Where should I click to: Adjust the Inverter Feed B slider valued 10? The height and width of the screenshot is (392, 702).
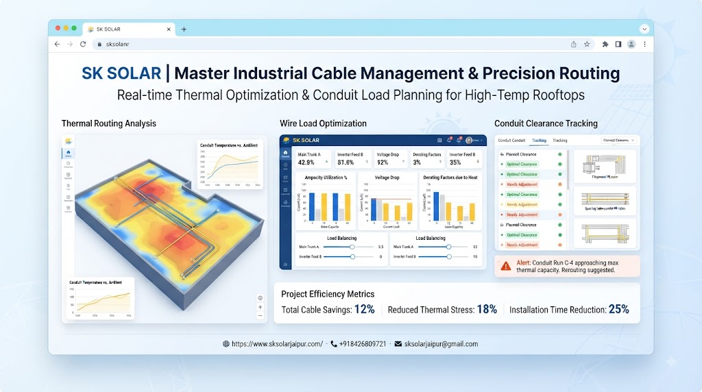[x=448, y=257]
